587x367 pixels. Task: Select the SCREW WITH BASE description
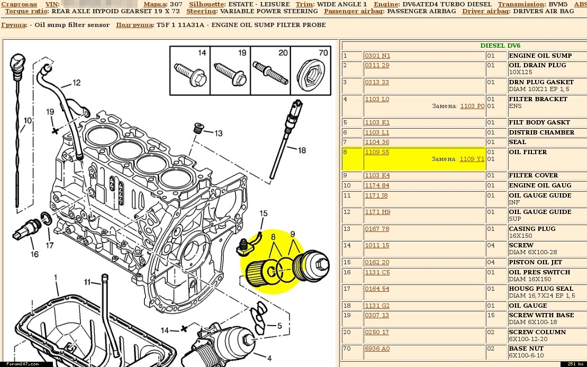point(541,315)
